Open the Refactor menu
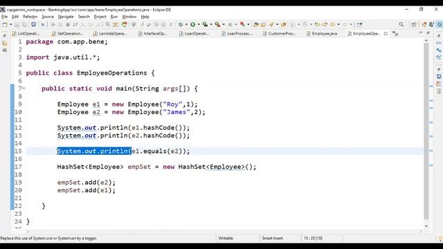This screenshot has width=443, height=249. pyautogui.click(x=30, y=17)
